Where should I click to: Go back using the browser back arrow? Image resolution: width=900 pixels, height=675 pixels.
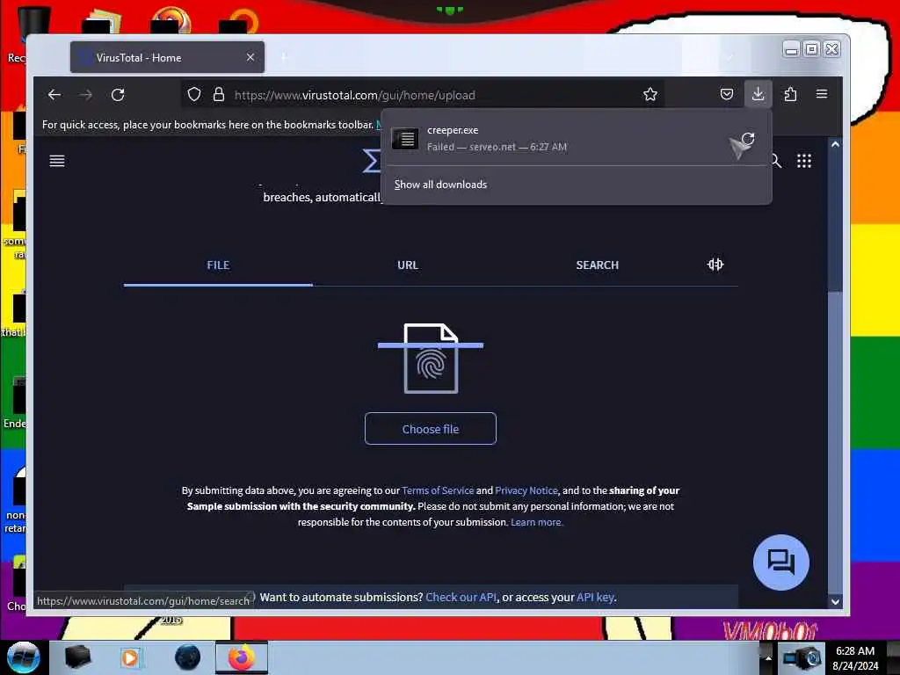(54, 95)
